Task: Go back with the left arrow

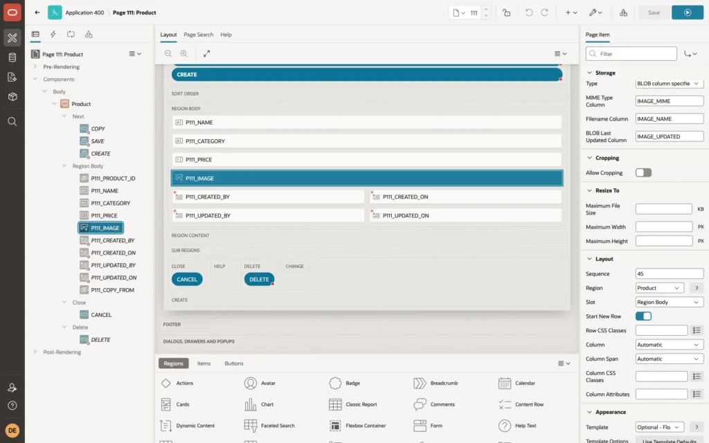Action: 37,12
